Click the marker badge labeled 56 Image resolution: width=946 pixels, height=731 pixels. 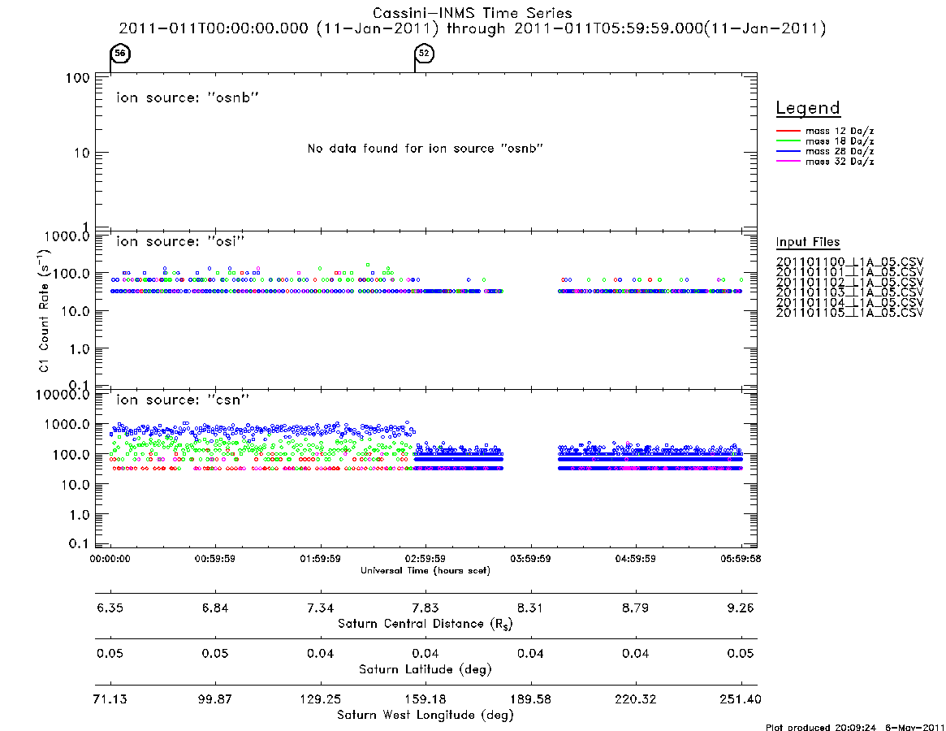[120, 53]
